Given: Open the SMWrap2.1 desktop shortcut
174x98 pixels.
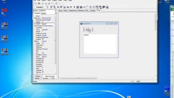Looking at the screenshot, I should tap(4, 26).
